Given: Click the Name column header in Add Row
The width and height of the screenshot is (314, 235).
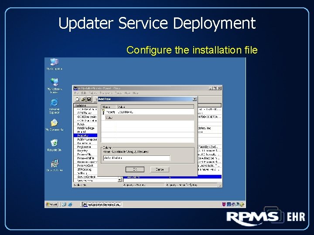Looking at the screenshot, I should point(109,107).
